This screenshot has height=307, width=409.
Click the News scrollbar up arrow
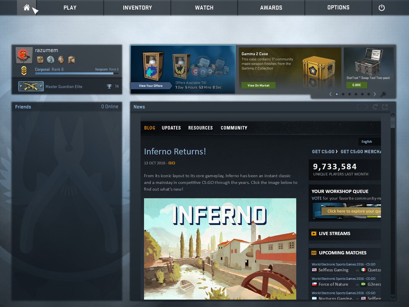(393, 115)
